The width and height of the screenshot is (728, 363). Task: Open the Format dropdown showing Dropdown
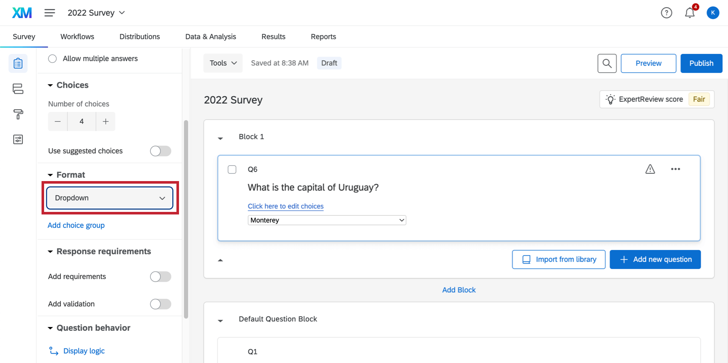[110, 198]
